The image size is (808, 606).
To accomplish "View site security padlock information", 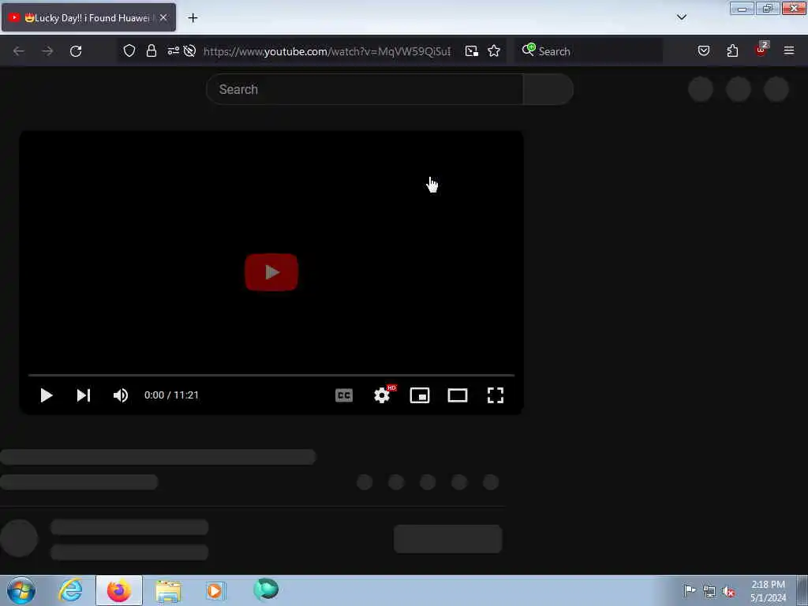I will [x=151, y=51].
